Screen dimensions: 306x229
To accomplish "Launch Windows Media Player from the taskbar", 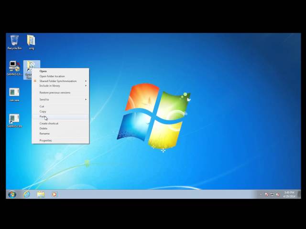I will point(54,194).
